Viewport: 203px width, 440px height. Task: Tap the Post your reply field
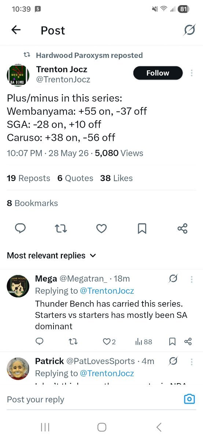92,399
